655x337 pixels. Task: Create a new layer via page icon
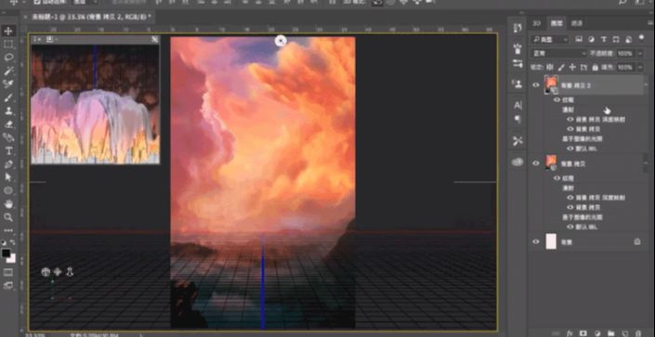click(x=625, y=333)
